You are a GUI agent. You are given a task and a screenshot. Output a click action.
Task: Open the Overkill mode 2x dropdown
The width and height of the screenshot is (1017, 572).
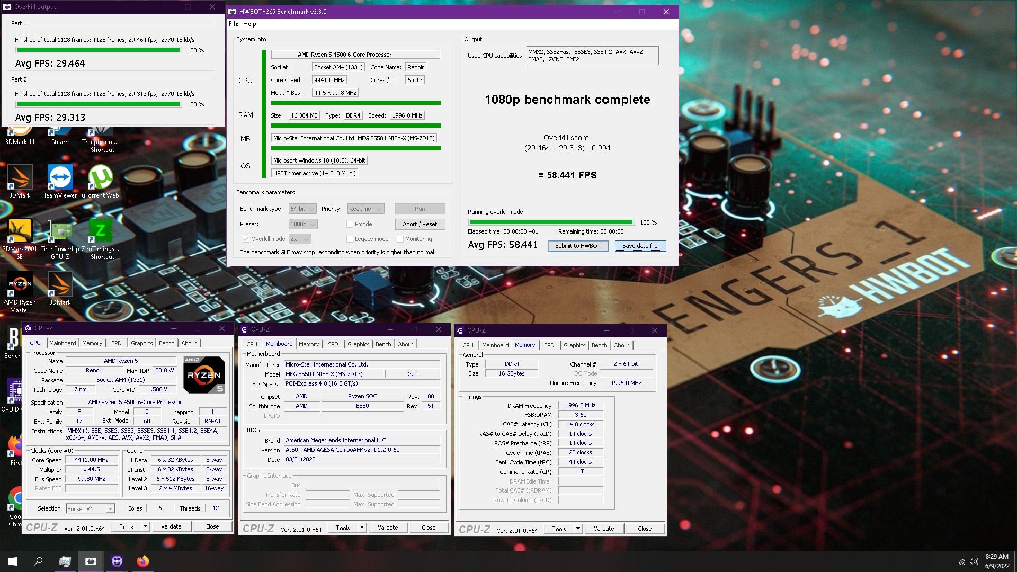(x=300, y=239)
